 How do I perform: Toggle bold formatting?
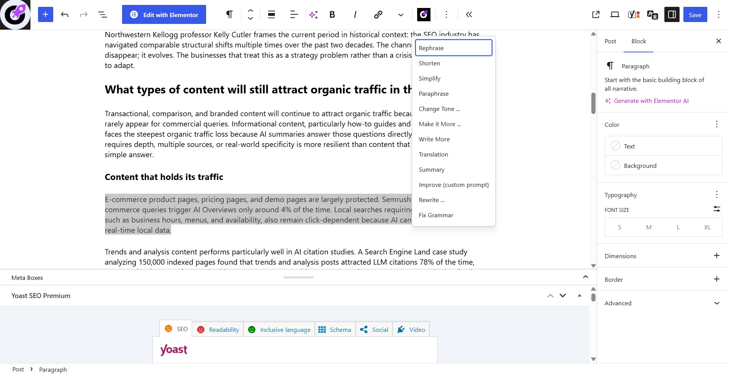[x=332, y=14]
